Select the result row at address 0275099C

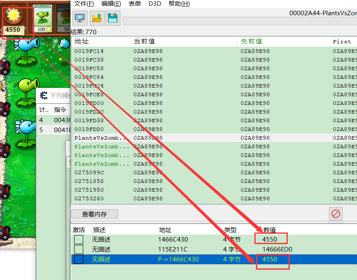point(214,172)
